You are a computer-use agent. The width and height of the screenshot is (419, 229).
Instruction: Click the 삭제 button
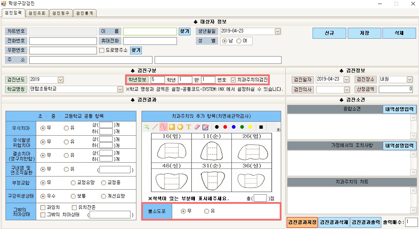pyautogui.click(x=399, y=33)
